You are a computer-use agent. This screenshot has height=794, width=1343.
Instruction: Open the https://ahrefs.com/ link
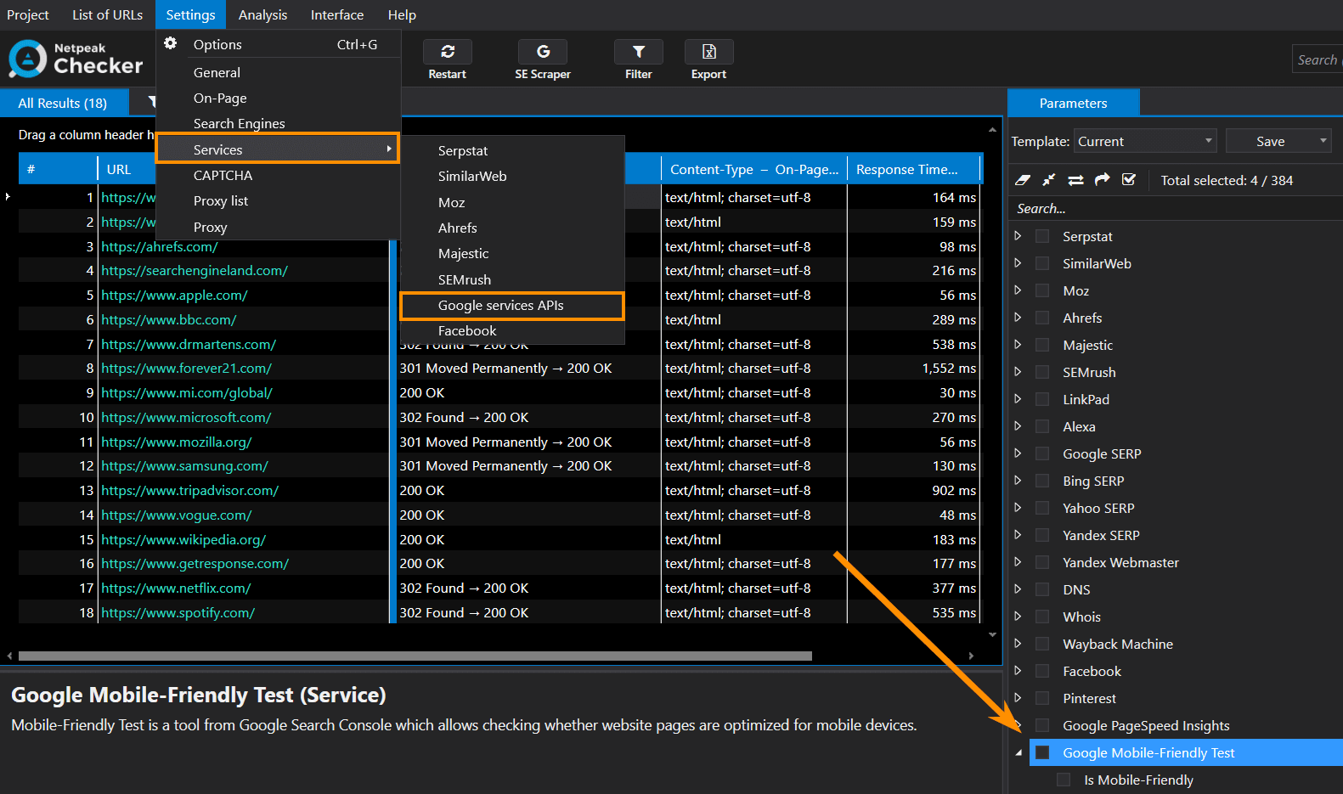[x=160, y=246]
